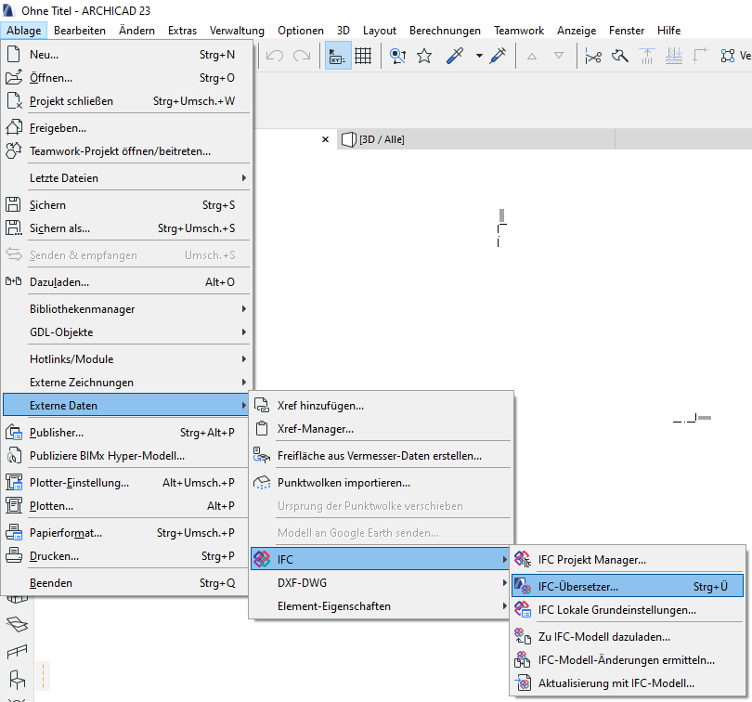Click Sichern to save the project
Viewport: 752px width, 702px height.
[x=126, y=205]
